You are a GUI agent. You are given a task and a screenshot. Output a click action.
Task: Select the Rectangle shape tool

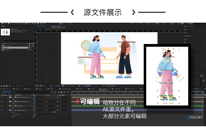click(x=24, y=24)
